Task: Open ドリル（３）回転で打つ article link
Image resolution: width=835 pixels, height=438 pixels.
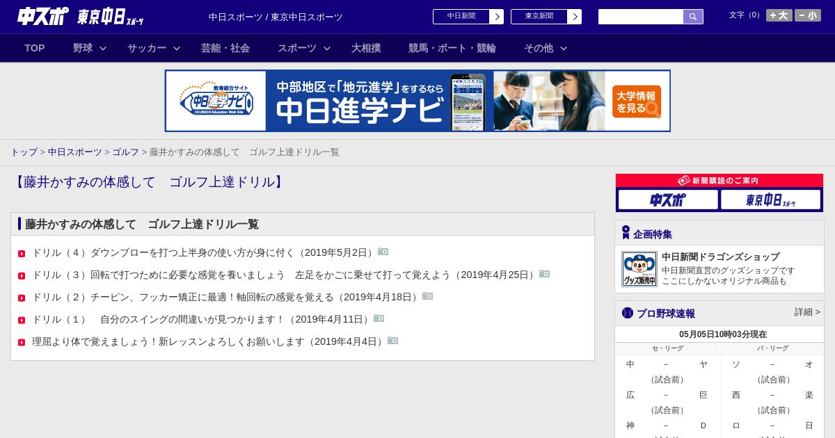Action: 285,275
